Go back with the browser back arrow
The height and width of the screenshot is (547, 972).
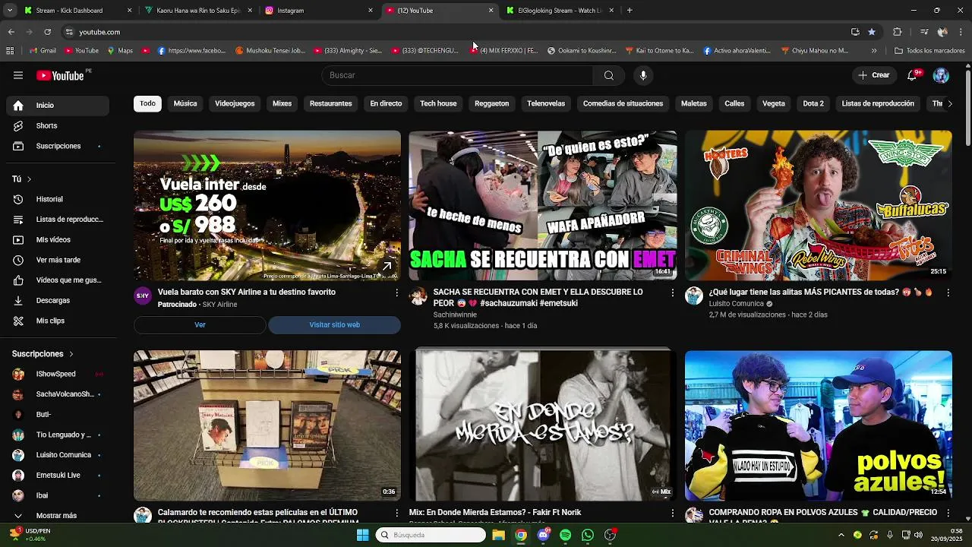(x=11, y=32)
